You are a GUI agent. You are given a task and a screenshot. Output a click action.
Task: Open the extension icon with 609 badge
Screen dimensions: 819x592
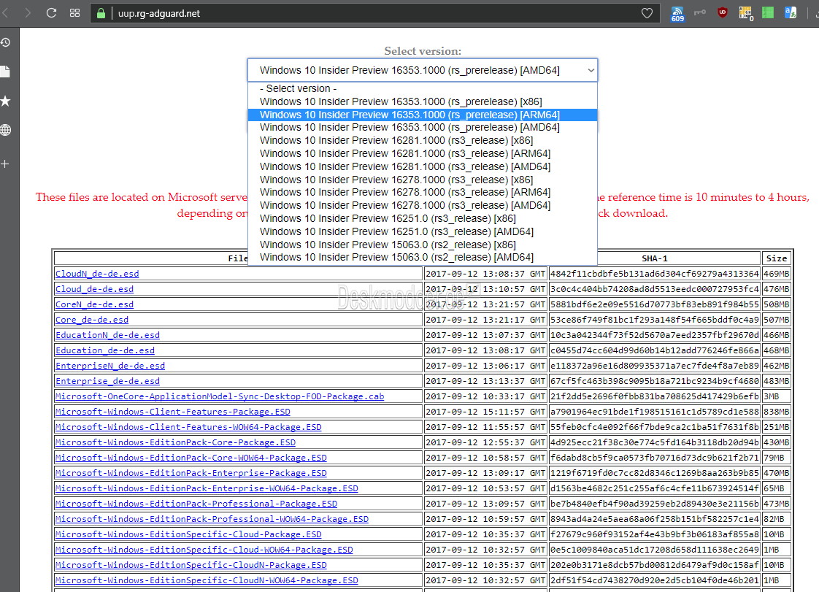point(677,14)
